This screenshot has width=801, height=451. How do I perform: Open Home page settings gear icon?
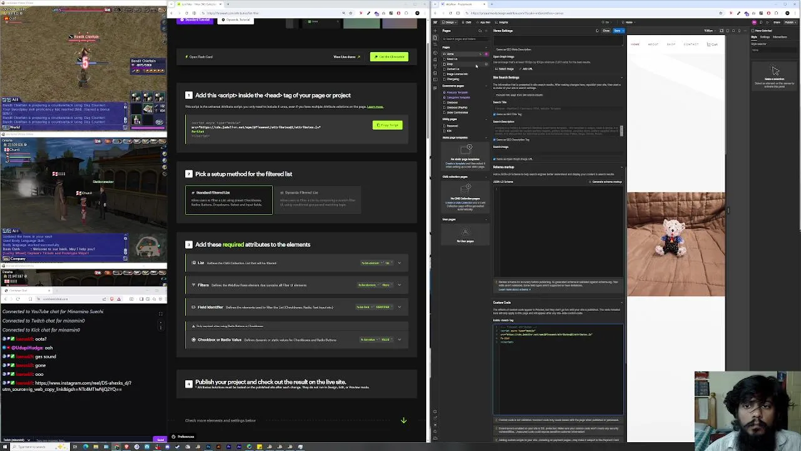(486, 54)
